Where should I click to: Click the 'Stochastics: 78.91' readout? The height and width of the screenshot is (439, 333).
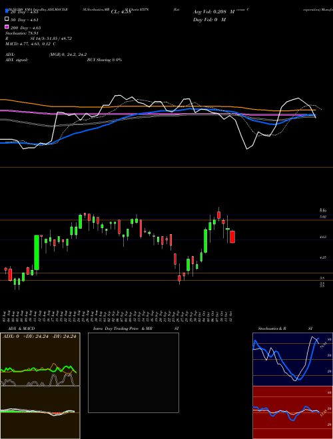21,33
